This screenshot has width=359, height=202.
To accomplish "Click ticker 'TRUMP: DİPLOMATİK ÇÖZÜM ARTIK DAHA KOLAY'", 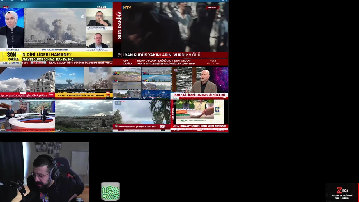I will click(x=164, y=61).
